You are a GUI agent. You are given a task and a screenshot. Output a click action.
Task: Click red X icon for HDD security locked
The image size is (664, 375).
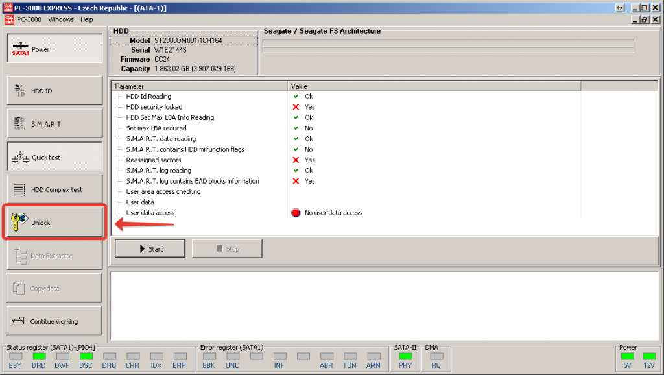(296, 107)
